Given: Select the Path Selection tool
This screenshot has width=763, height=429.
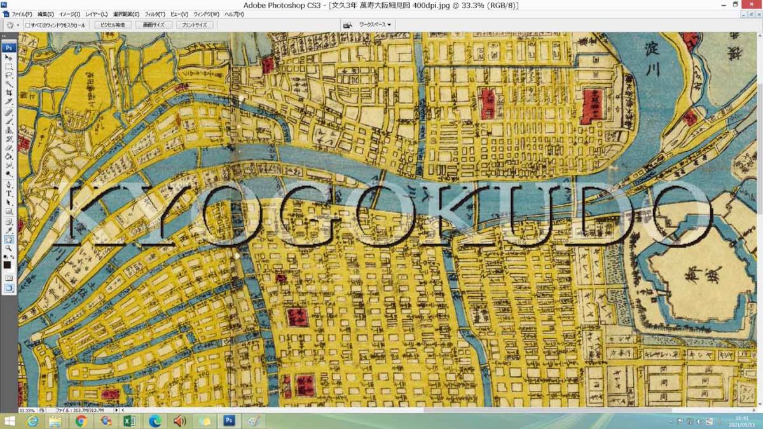Looking at the screenshot, I should [x=9, y=202].
